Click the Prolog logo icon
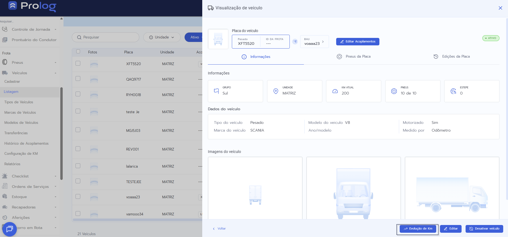This screenshot has width=508, height=237. pos(13,5)
